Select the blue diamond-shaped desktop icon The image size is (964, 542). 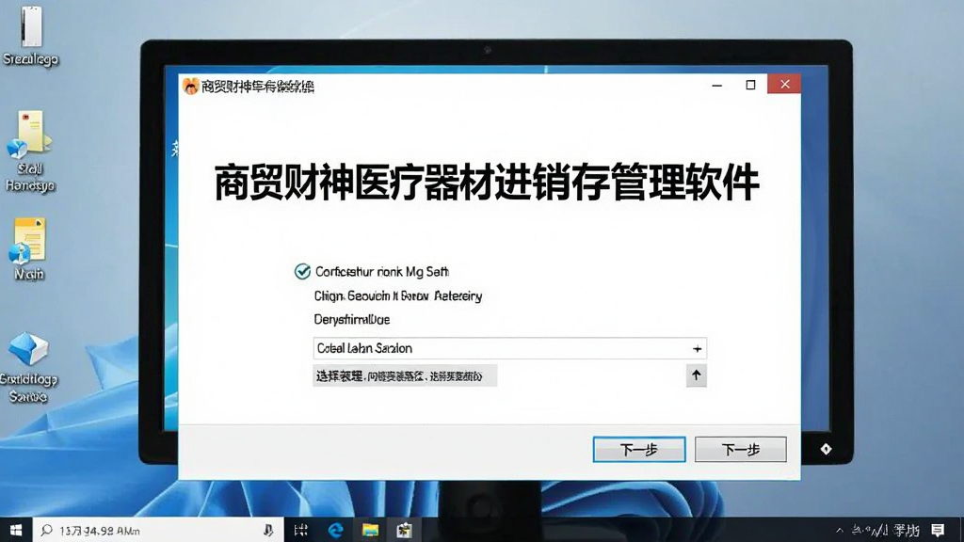tap(28, 348)
